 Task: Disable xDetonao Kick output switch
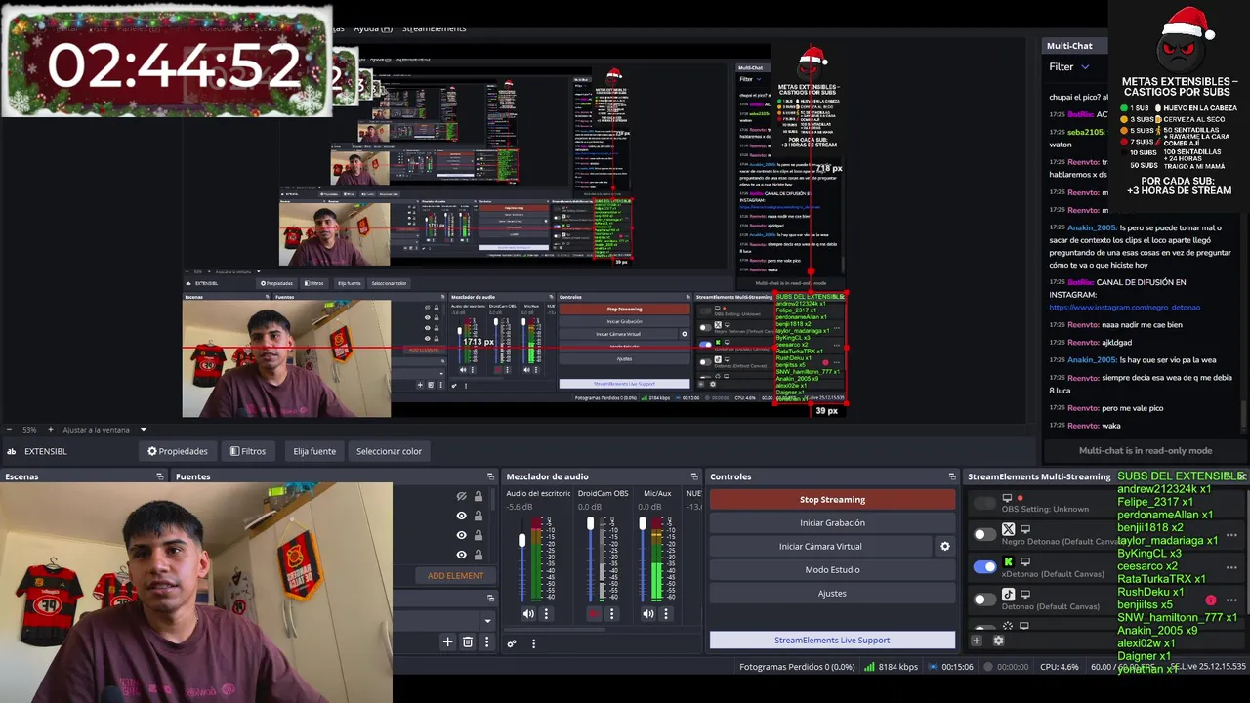tap(984, 566)
